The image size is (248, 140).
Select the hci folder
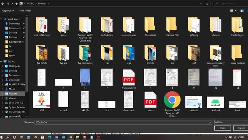(107, 54)
